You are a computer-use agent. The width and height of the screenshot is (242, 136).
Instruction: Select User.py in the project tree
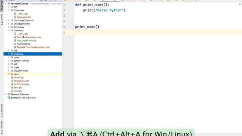coord(18,91)
